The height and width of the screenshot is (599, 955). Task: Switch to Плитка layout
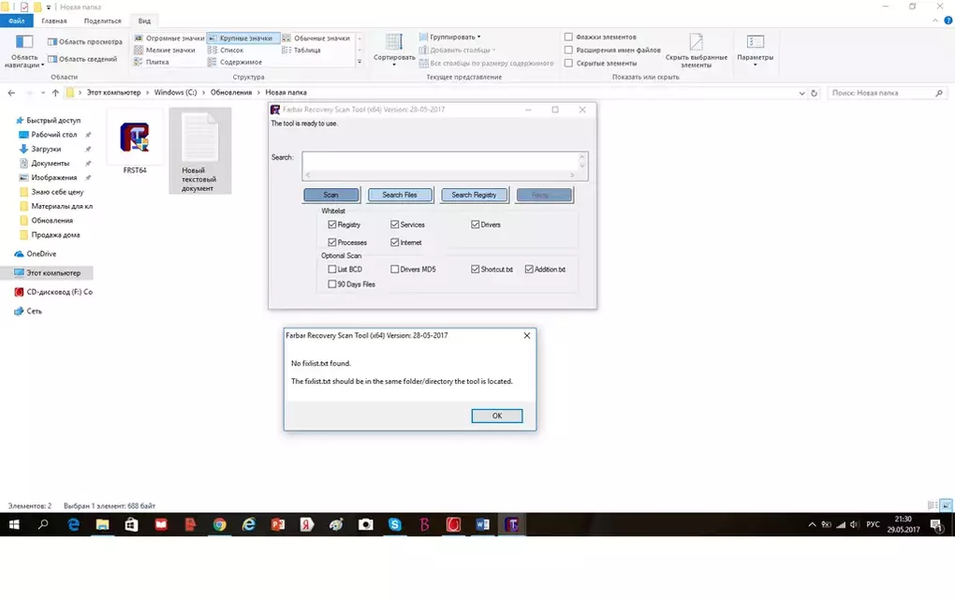tap(152, 62)
